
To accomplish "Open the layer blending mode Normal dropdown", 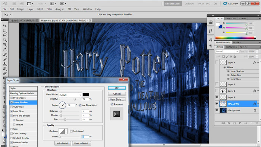I will (227, 51).
